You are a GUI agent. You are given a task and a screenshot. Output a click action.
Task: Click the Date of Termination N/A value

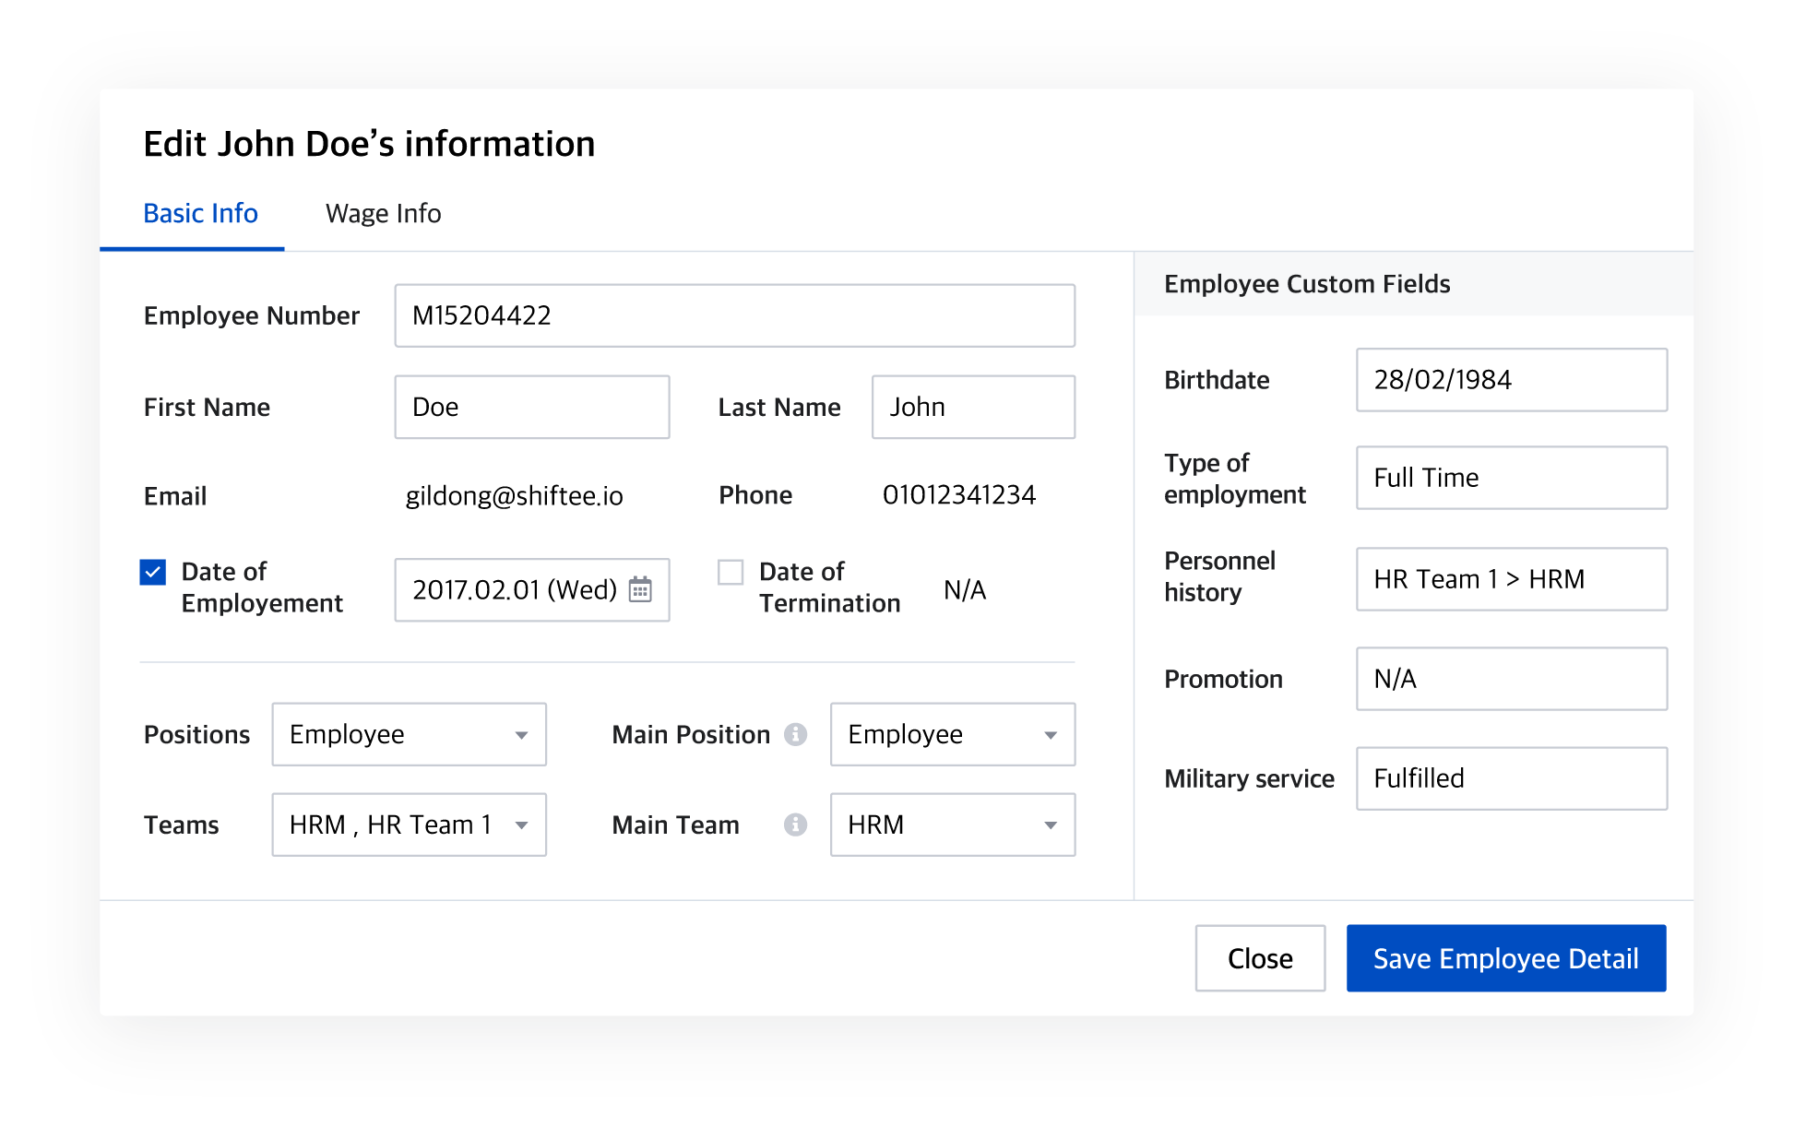[965, 590]
